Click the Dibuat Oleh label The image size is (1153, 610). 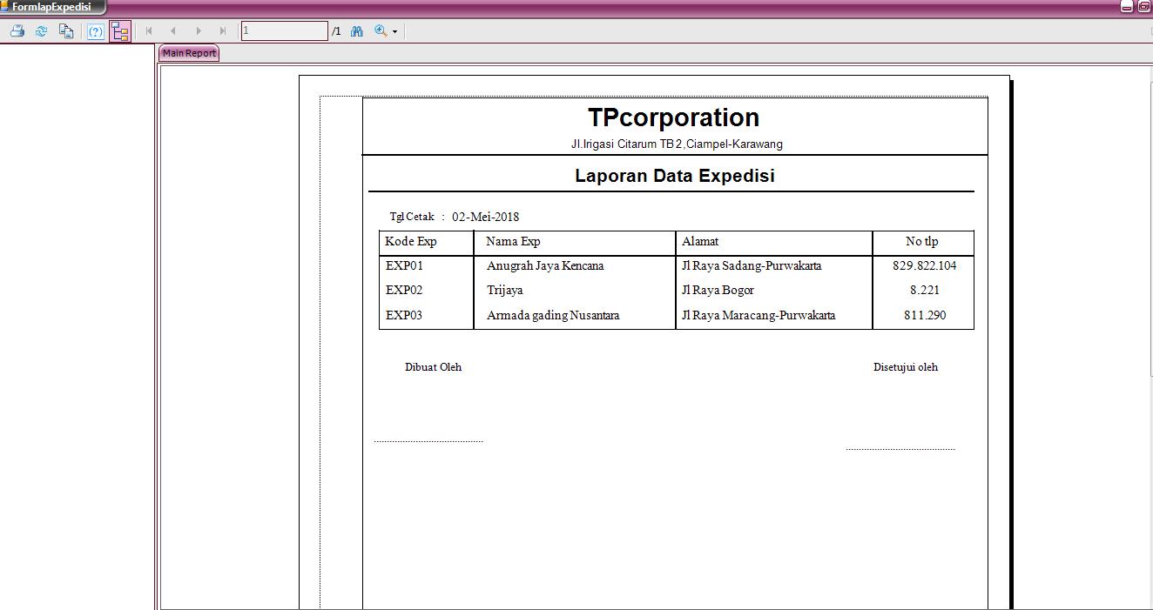(433, 367)
